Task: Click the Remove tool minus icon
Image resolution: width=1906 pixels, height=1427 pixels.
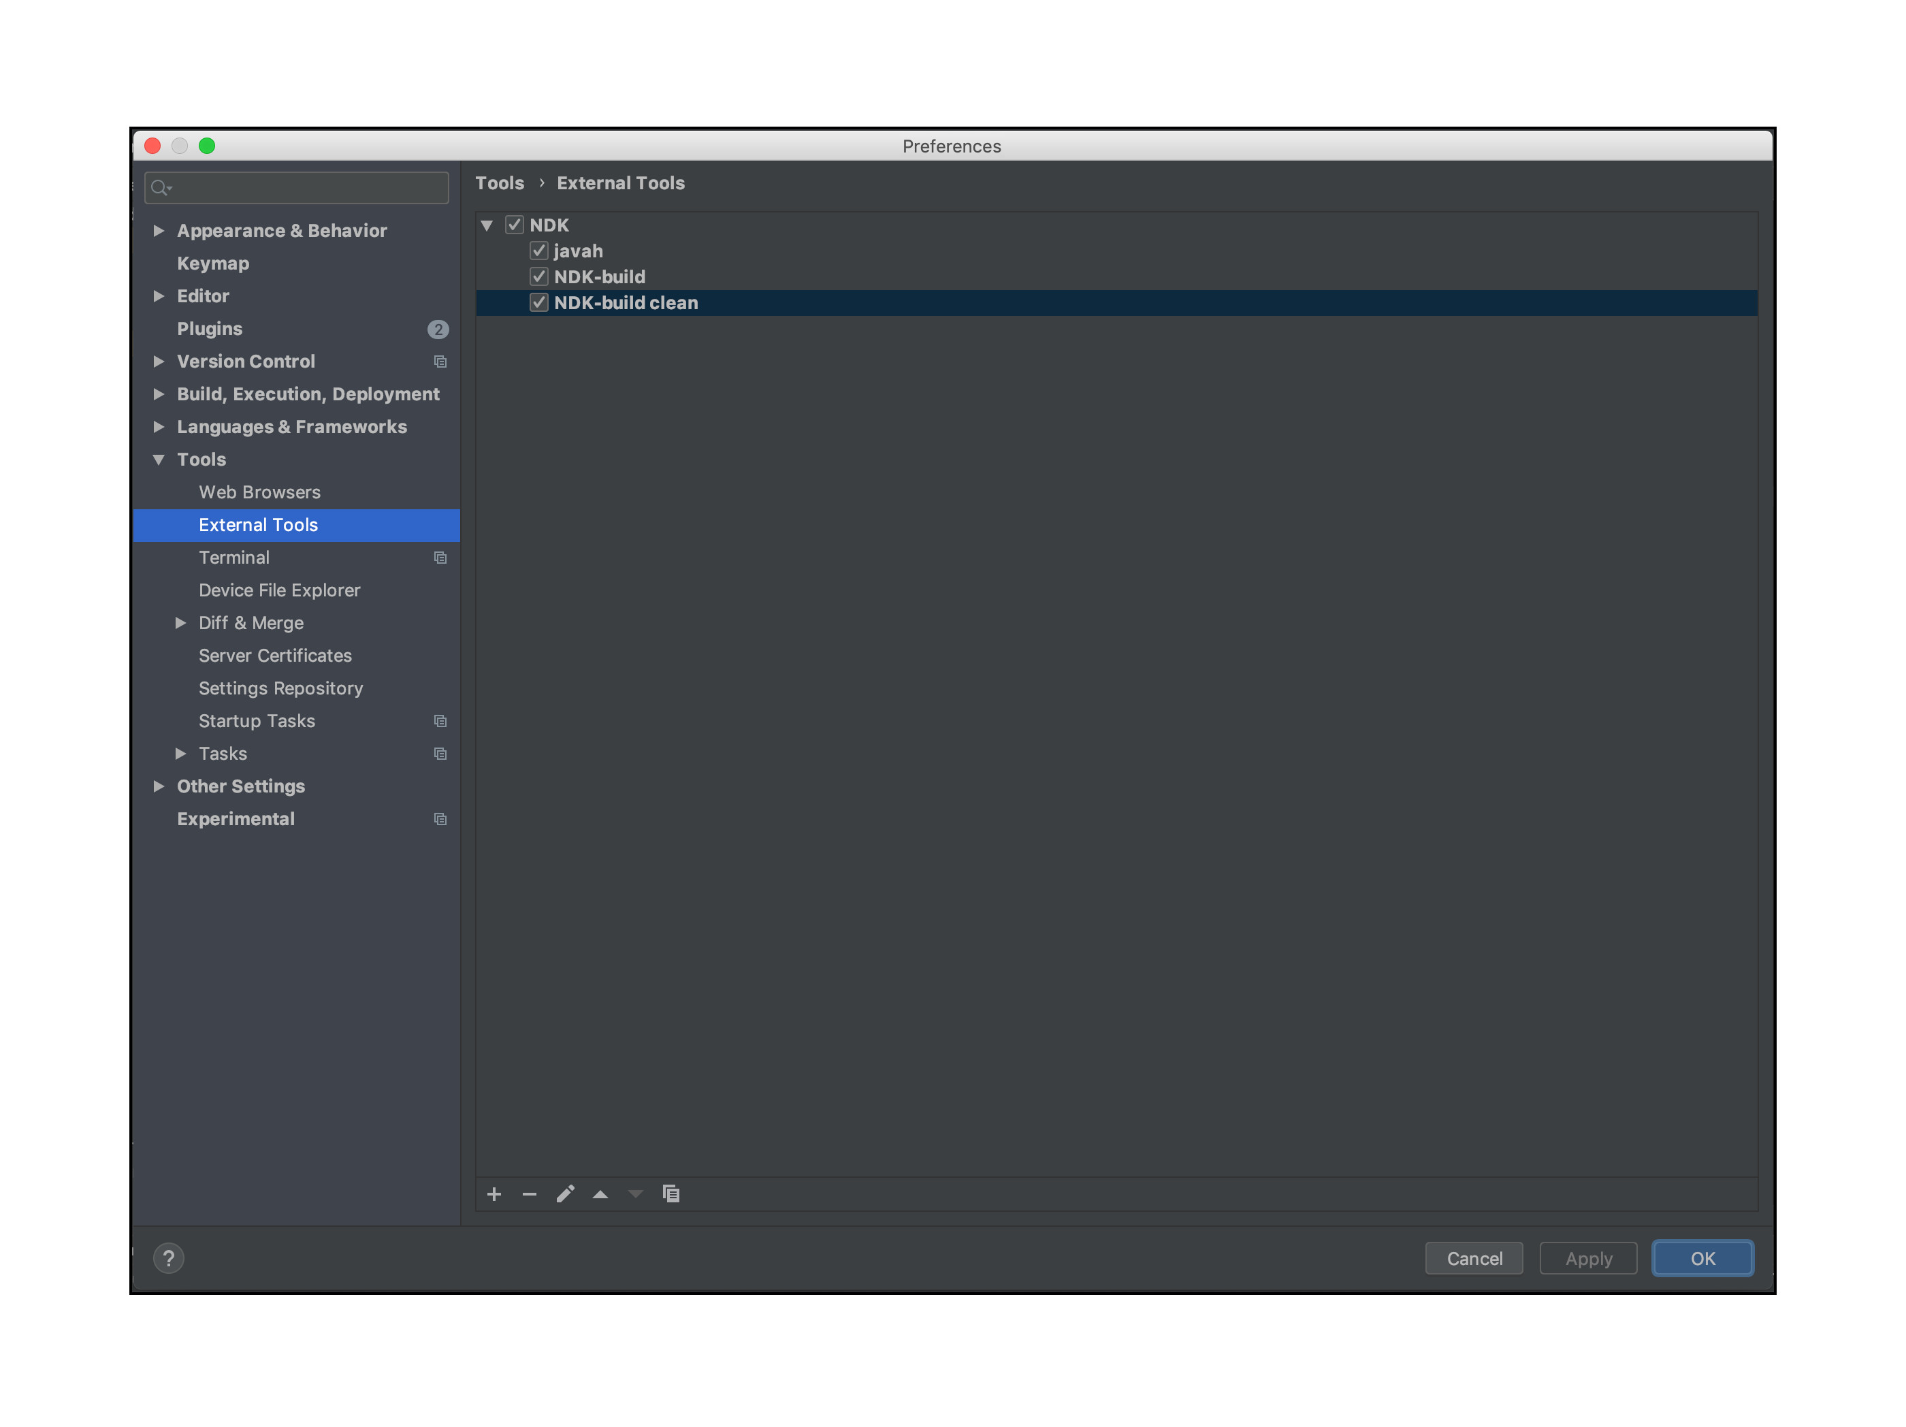Action: pos(529,1193)
